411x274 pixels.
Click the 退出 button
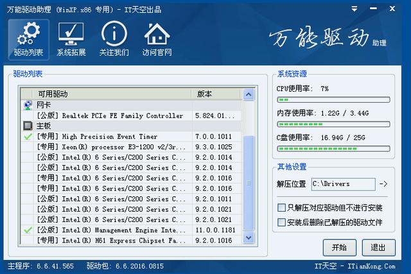pyautogui.click(x=378, y=248)
